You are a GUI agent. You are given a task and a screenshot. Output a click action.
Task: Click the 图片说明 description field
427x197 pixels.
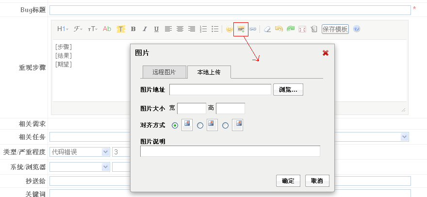coord(230,151)
